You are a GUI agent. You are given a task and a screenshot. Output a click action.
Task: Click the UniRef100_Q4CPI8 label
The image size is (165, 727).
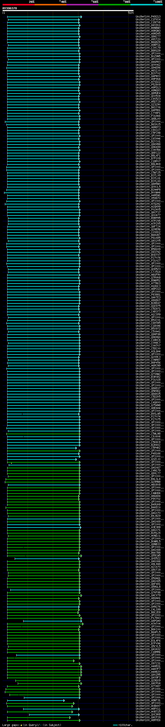148,717
